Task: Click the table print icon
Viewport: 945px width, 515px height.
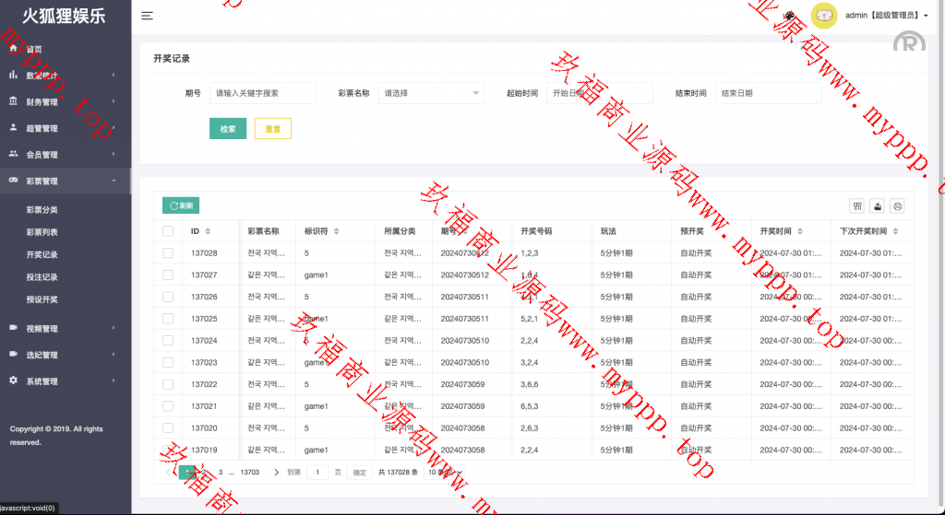Action: coord(897,206)
